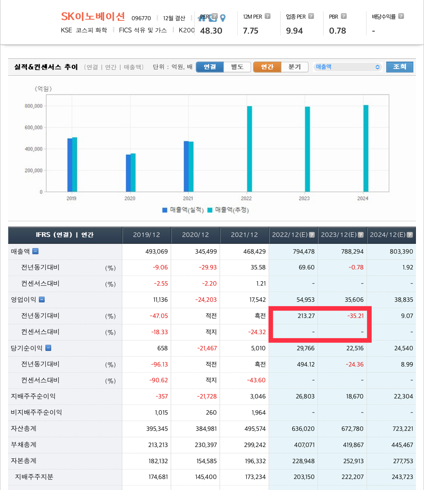
Task: Collapse the 당기순이익 row group
Action: [x=48, y=348]
